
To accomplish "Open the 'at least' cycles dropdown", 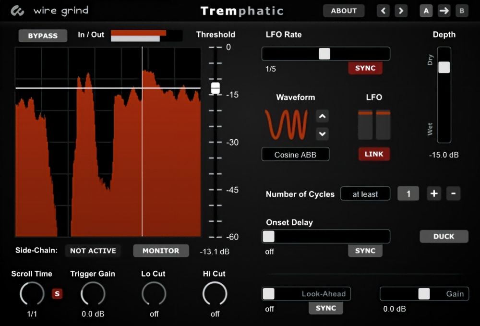I will pos(365,194).
